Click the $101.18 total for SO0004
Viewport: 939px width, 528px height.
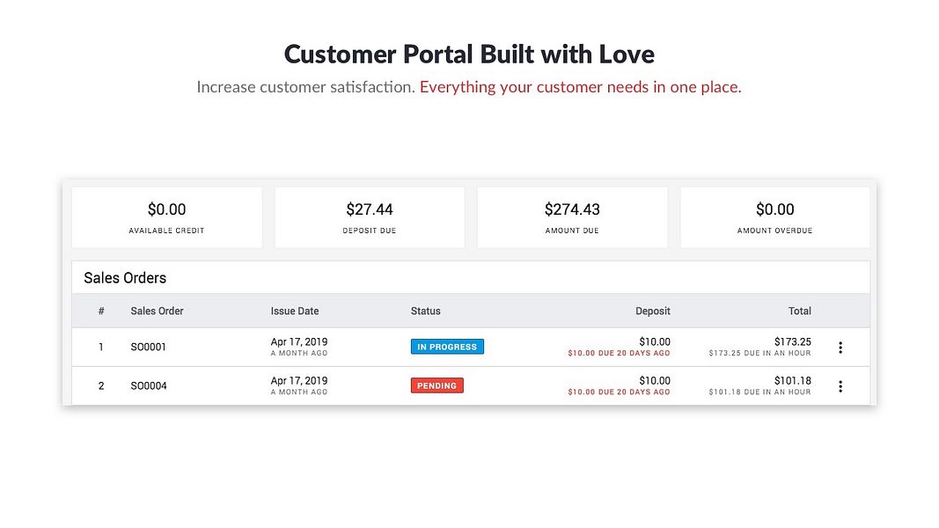[x=793, y=381]
